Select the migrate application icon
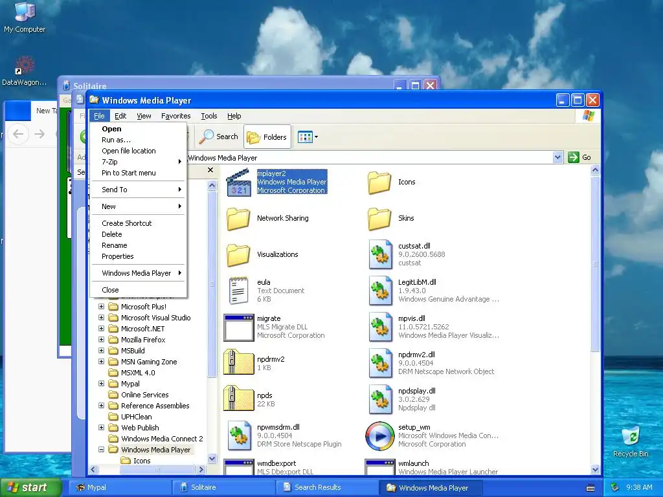The height and width of the screenshot is (497, 663). [x=238, y=327]
